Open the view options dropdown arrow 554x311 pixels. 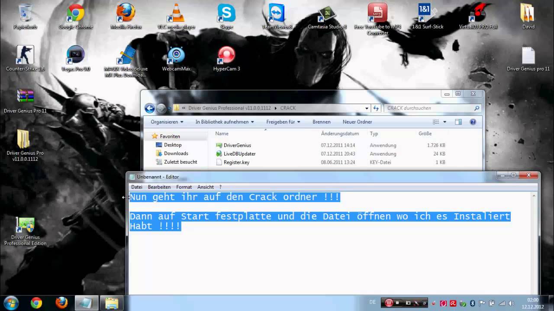tap(444, 122)
